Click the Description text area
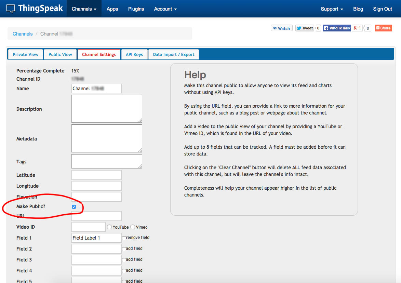The image size is (401, 283). (x=107, y=109)
